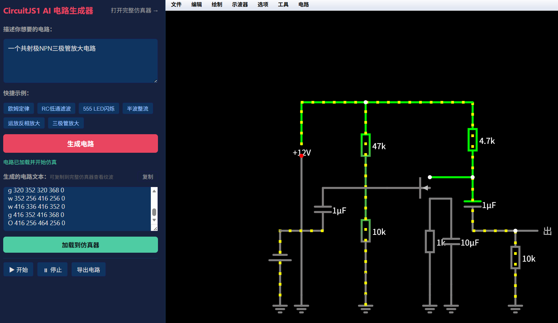Image resolution: width=558 pixels, height=323 pixels.
Task: Click the CircuitJS1 AI 电路生成器 title
Action: click(x=48, y=11)
